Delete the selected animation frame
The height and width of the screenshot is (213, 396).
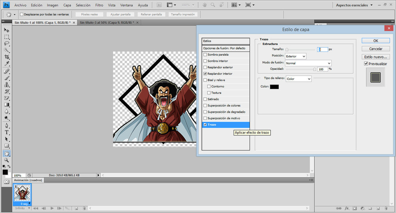coord(84,208)
